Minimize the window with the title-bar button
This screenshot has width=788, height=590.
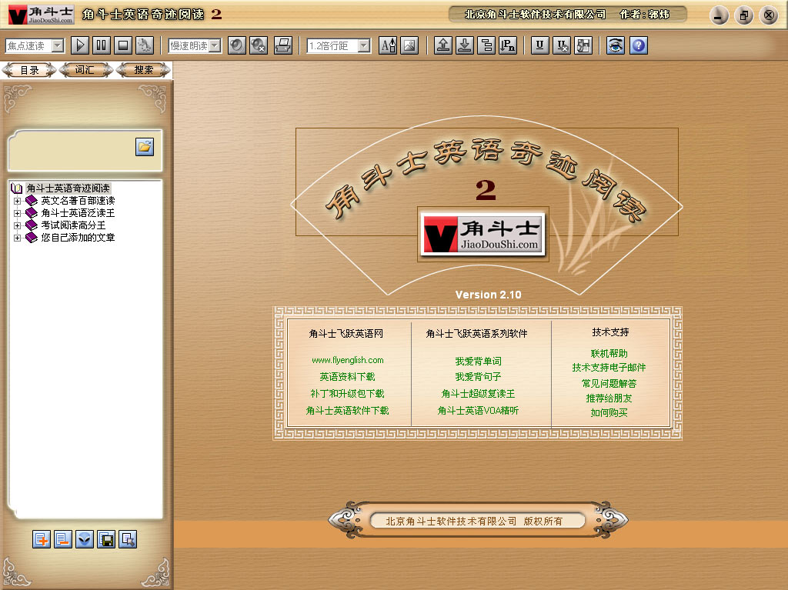(x=720, y=15)
